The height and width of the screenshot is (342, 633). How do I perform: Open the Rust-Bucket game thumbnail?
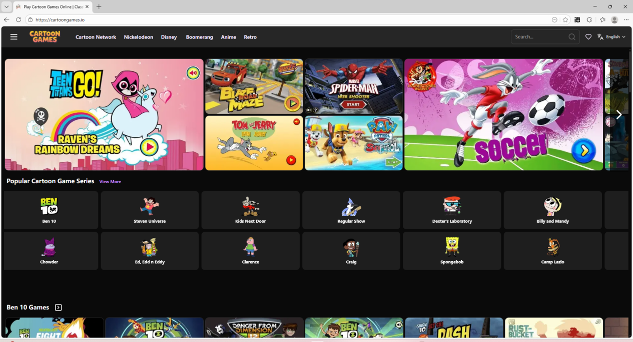click(554, 328)
